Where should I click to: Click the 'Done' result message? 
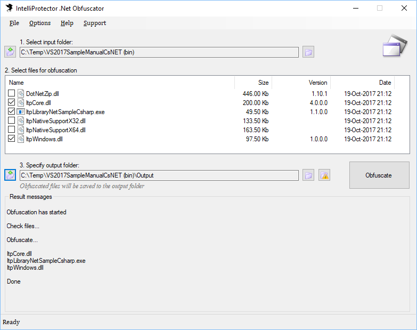13,281
